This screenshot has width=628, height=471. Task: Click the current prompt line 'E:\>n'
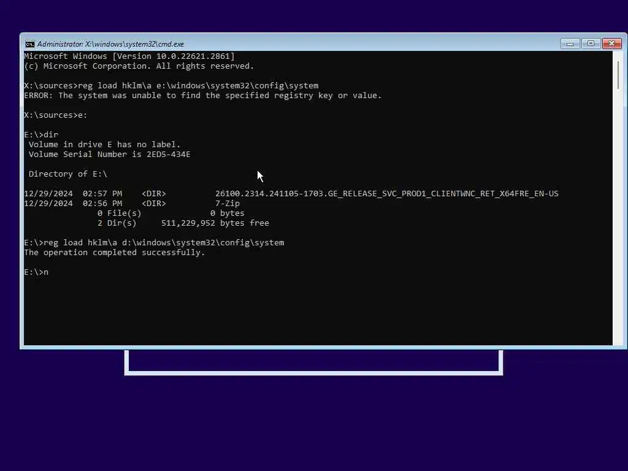click(36, 272)
